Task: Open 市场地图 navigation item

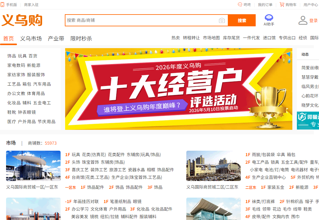Action: pos(211,38)
